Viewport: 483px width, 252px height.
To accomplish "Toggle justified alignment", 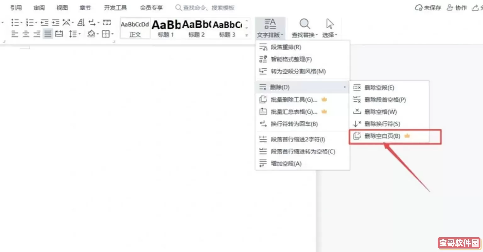I will 48,34.
